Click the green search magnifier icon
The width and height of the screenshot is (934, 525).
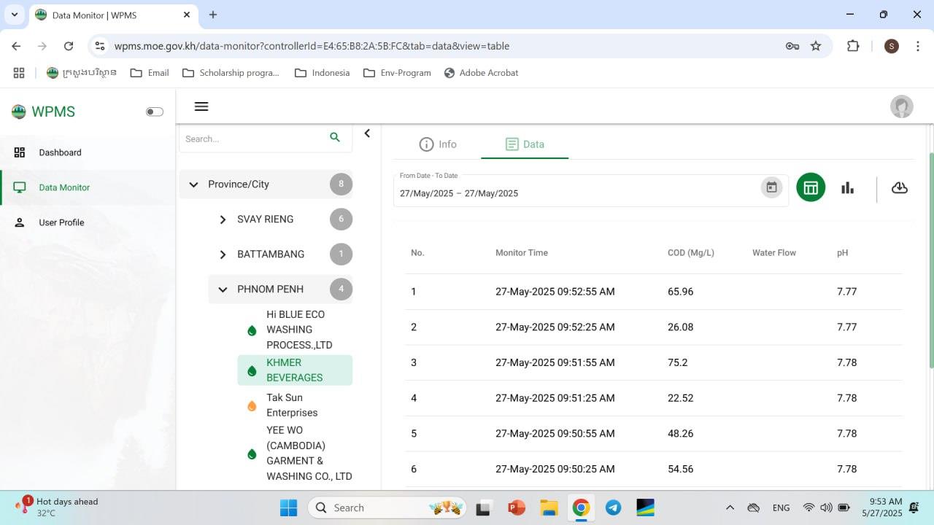coord(335,137)
